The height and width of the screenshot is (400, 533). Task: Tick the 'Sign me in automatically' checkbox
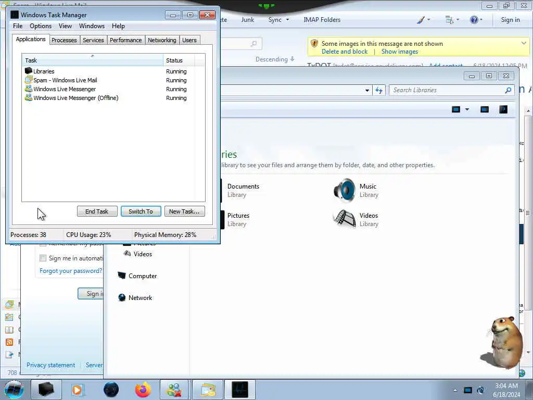43,258
